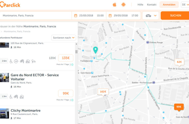
Task: Click the Montmartre, Paris, Francia breadcrumb link
Action: 17,31
